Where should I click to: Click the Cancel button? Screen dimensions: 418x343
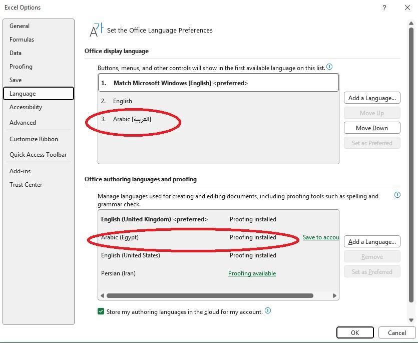396,332
